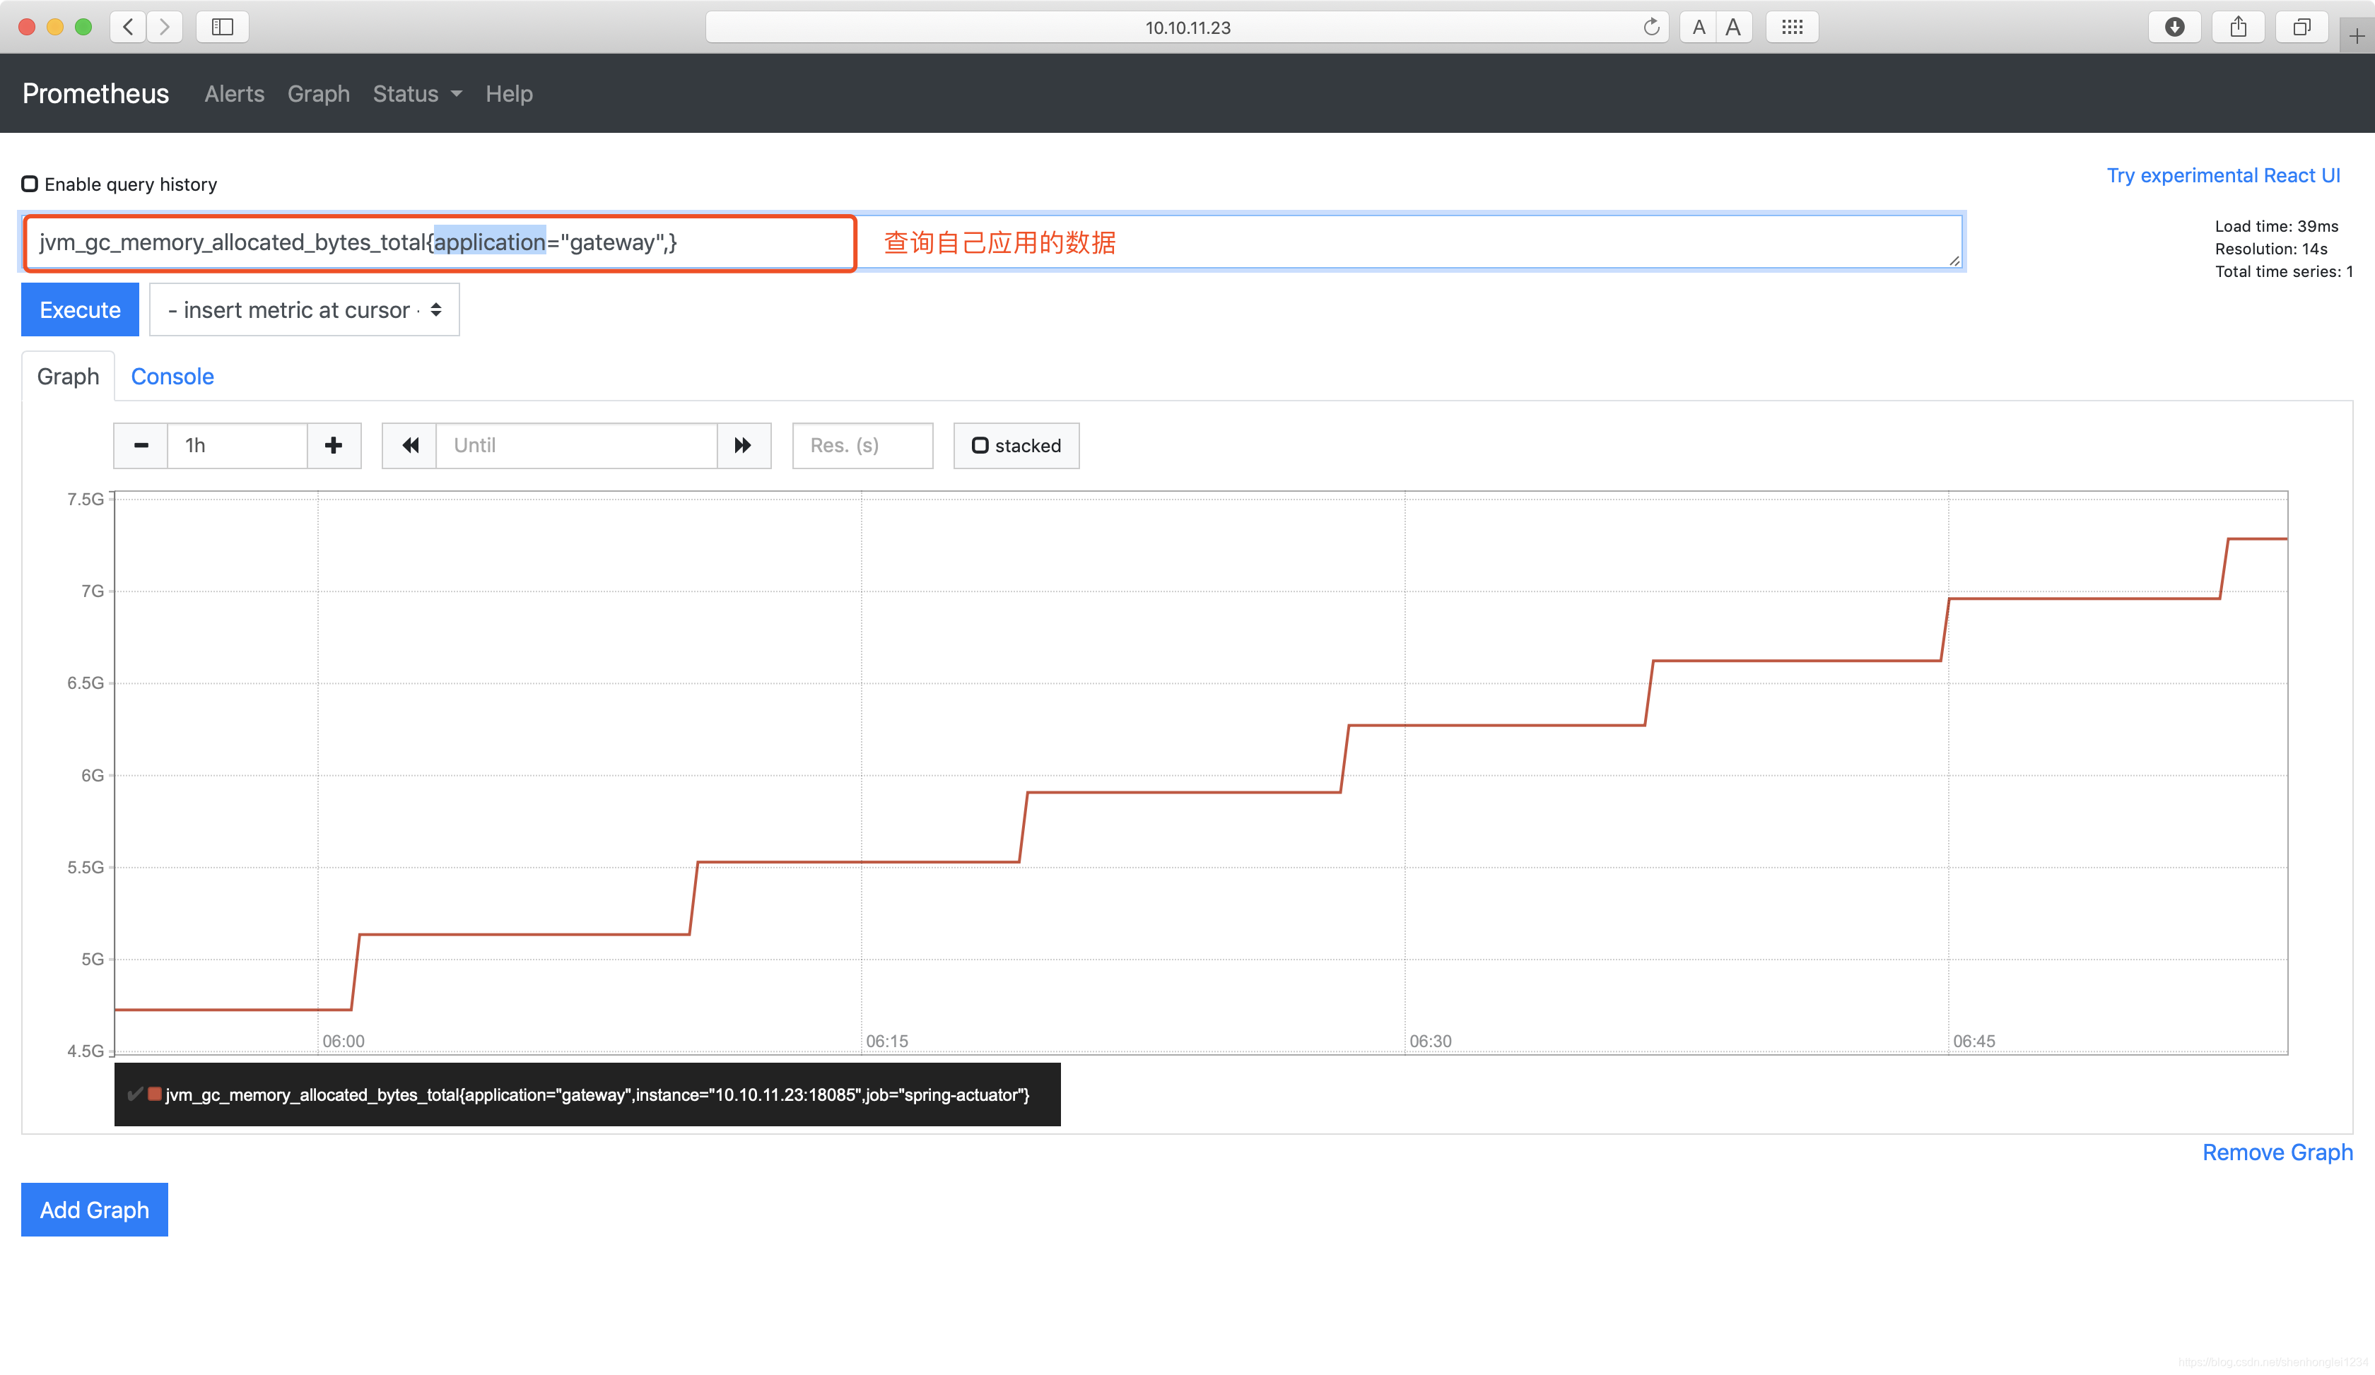The height and width of the screenshot is (1375, 2375).
Task: Fast-forward the graph end time
Action: coord(744,445)
